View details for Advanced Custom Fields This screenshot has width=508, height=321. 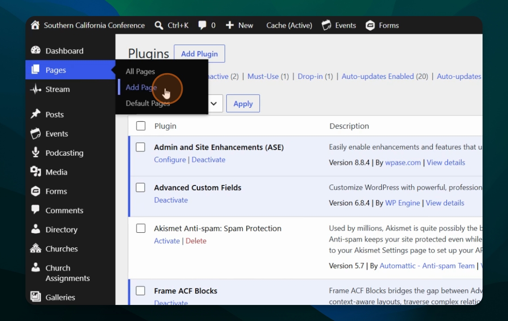(445, 203)
